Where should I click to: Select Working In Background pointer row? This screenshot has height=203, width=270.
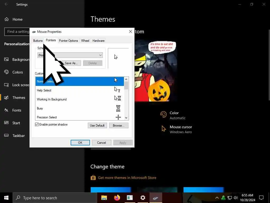coord(80,99)
